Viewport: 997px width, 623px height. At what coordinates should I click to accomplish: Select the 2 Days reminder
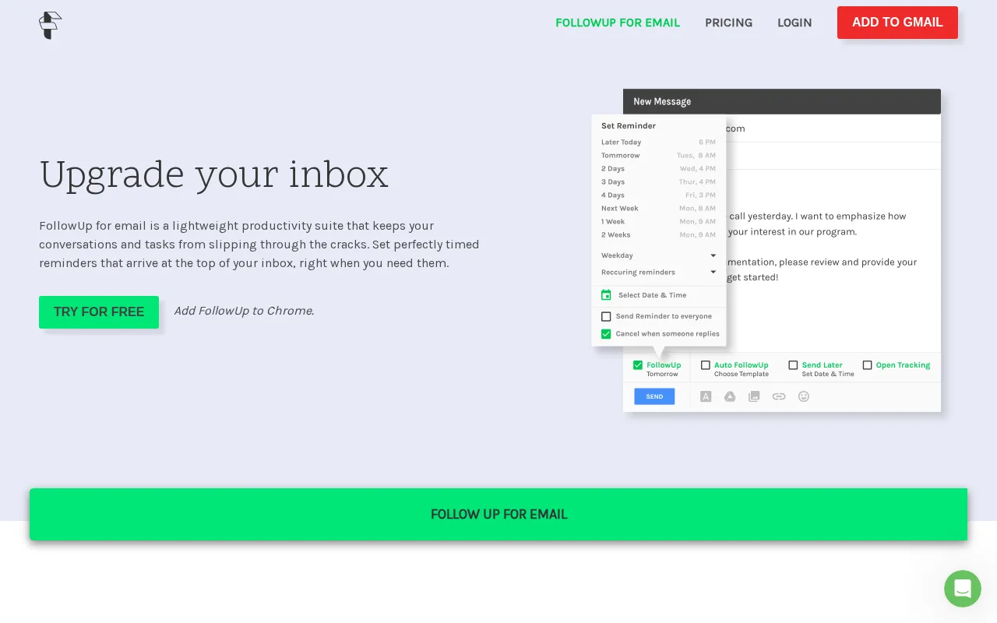[659, 168]
